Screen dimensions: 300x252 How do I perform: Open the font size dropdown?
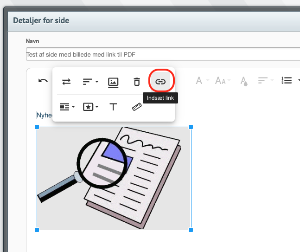pyautogui.click(x=223, y=81)
